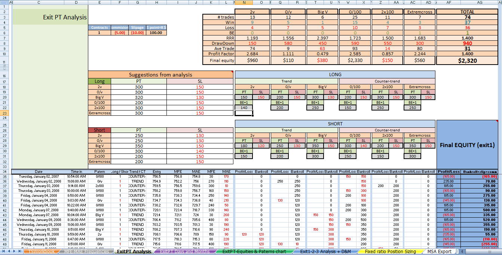
Task: Click the '(10.00)' slipage value cell
Action: (138, 32)
